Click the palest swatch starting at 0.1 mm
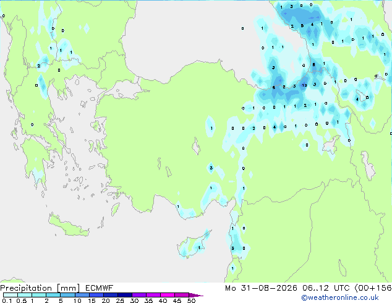The image size is (392, 303). 11,295
